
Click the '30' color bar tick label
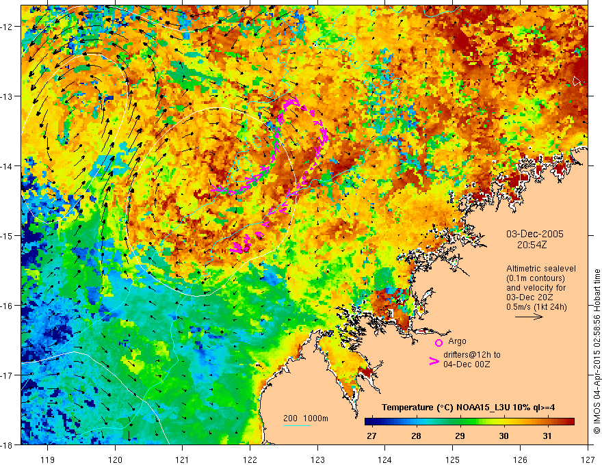click(503, 436)
